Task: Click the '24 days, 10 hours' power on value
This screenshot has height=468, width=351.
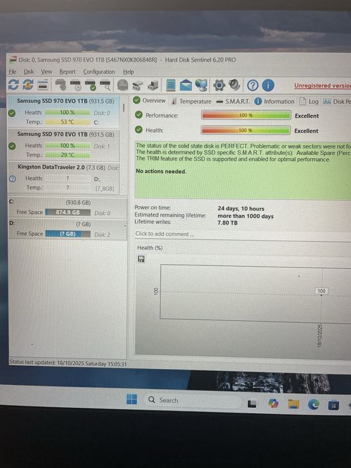Action: coord(241,209)
